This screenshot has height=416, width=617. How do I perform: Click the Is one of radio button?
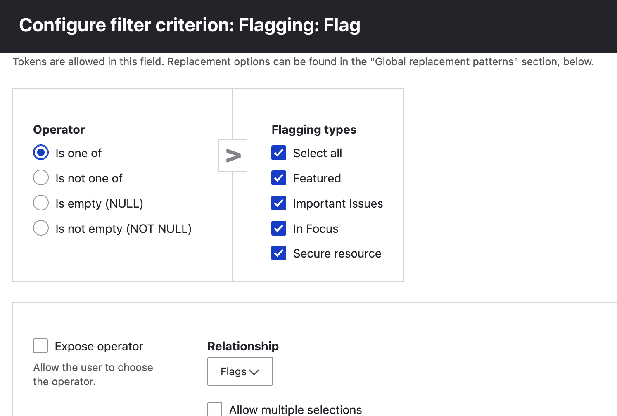[40, 152]
